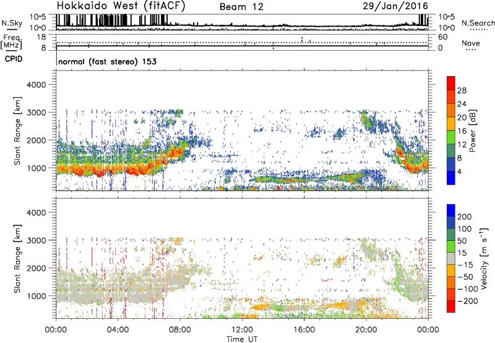Select the 04:00 time tick label
The width and height of the screenshot is (495, 343).
tap(118, 330)
